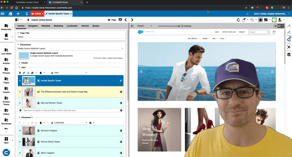Toggle the Placement 1 lock icon
The height and width of the screenshot is (157, 292).
(52, 123)
